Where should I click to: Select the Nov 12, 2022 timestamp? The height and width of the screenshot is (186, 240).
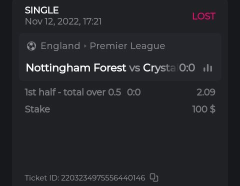pos(63,21)
